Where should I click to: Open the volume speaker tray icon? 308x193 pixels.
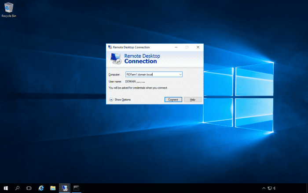[x=275, y=188]
